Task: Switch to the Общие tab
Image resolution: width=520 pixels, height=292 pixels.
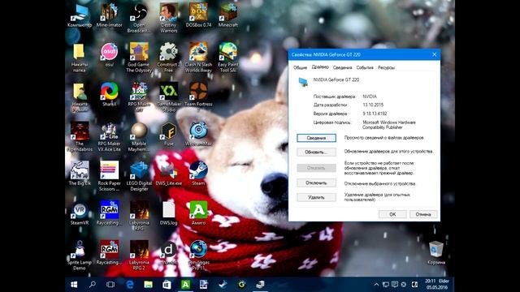Action: pos(300,67)
